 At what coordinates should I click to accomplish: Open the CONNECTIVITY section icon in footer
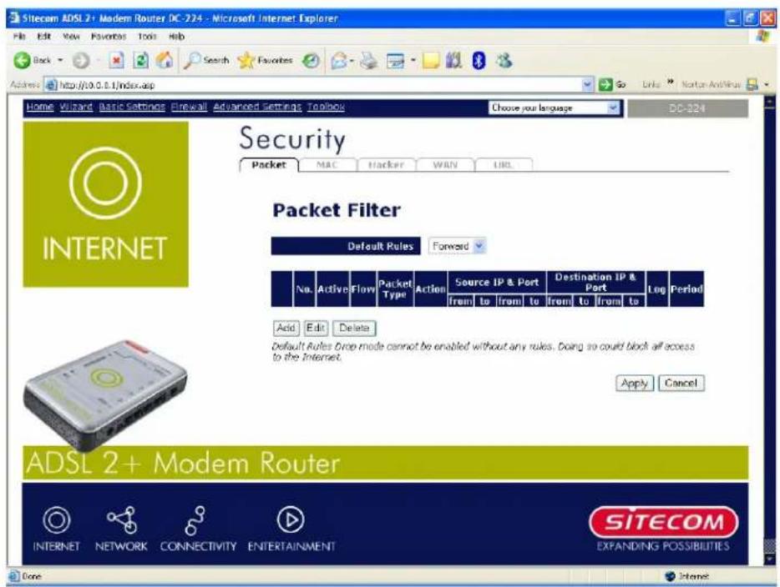point(195,520)
